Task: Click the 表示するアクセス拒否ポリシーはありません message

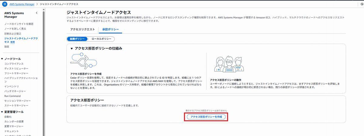Action: point(206,111)
